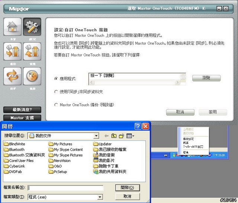Close the 開啟 file dialog with red X

[x=145, y=126]
